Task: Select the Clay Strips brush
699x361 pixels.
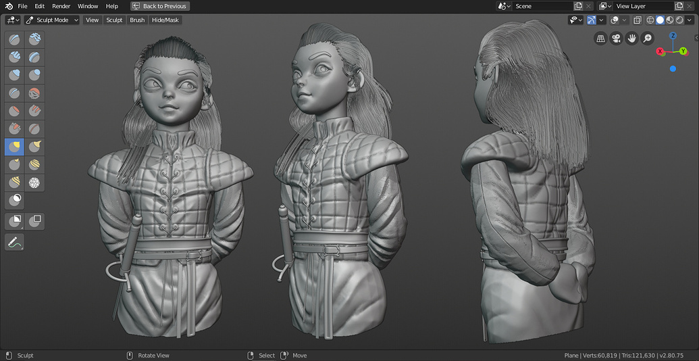Action: [x=14, y=57]
